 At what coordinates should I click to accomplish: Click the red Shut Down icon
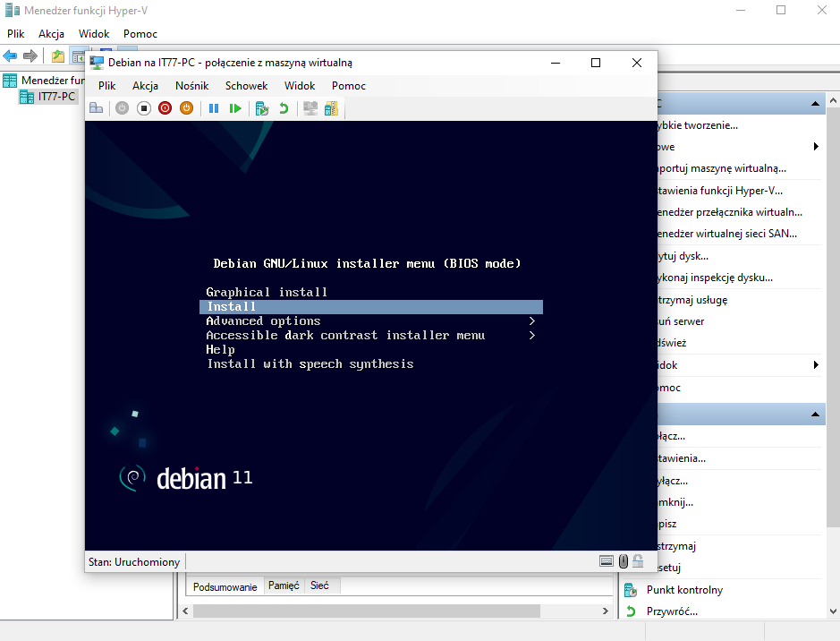(165, 108)
